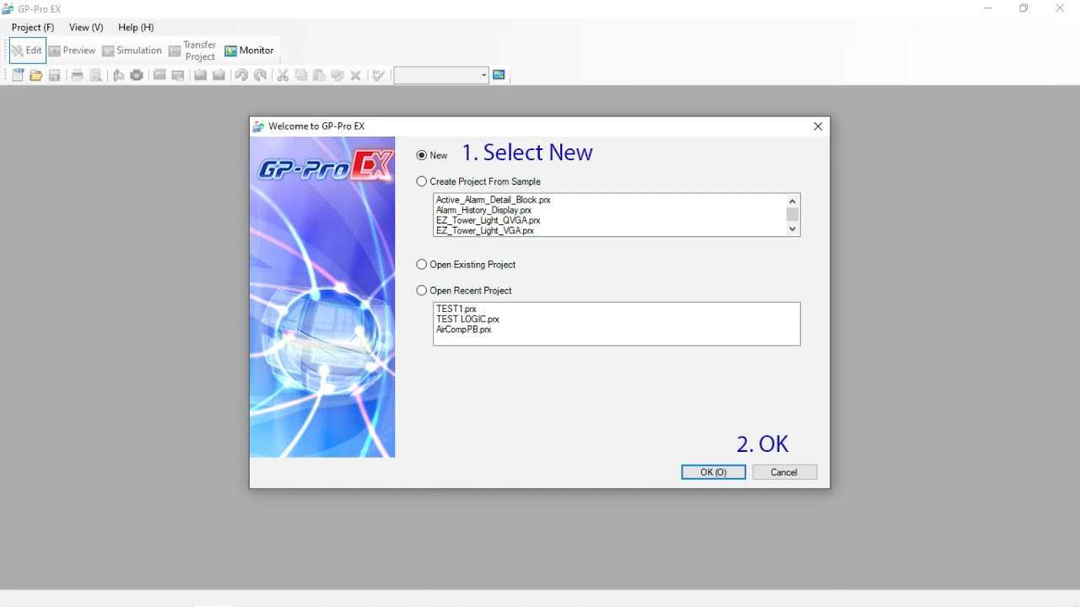Open Transfer Project
The image size is (1080, 607).
(x=192, y=51)
